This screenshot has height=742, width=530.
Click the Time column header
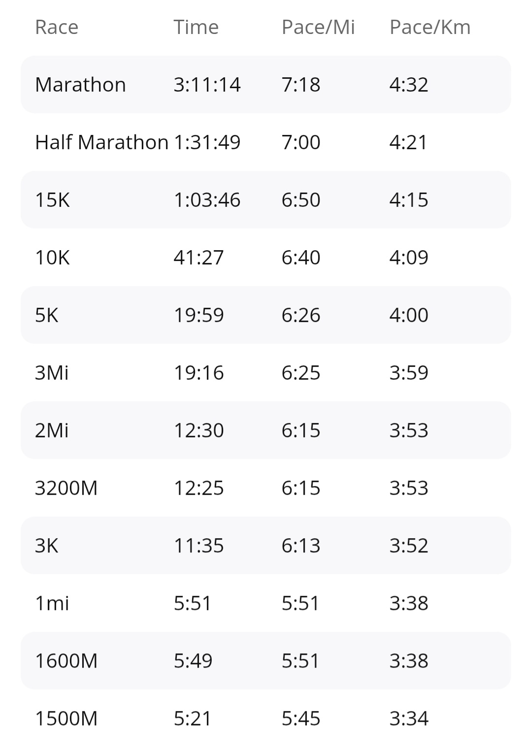(196, 27)
